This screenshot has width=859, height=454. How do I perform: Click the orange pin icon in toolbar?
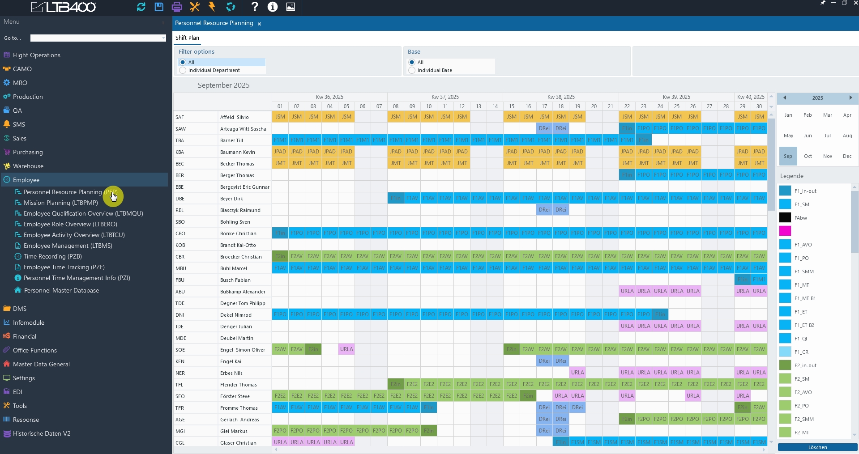212,7
